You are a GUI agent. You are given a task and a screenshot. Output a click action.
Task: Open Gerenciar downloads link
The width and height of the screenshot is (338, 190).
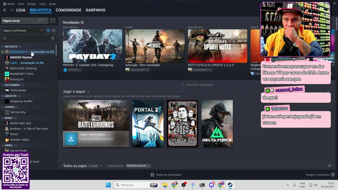point(168,175)
